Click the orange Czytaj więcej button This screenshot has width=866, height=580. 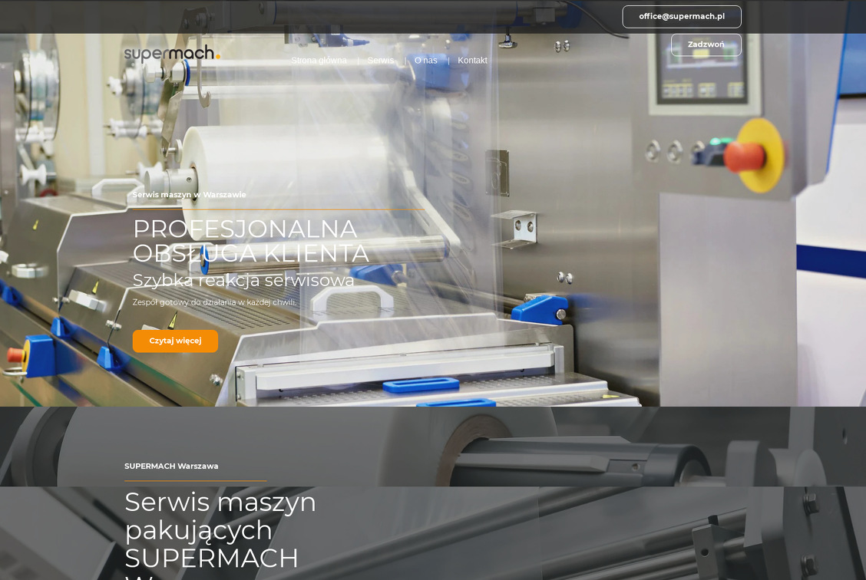175,341
